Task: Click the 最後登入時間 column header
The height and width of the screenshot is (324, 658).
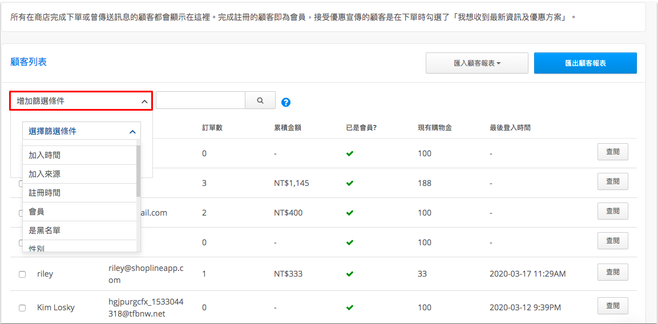Action: (x=510, y=128)
